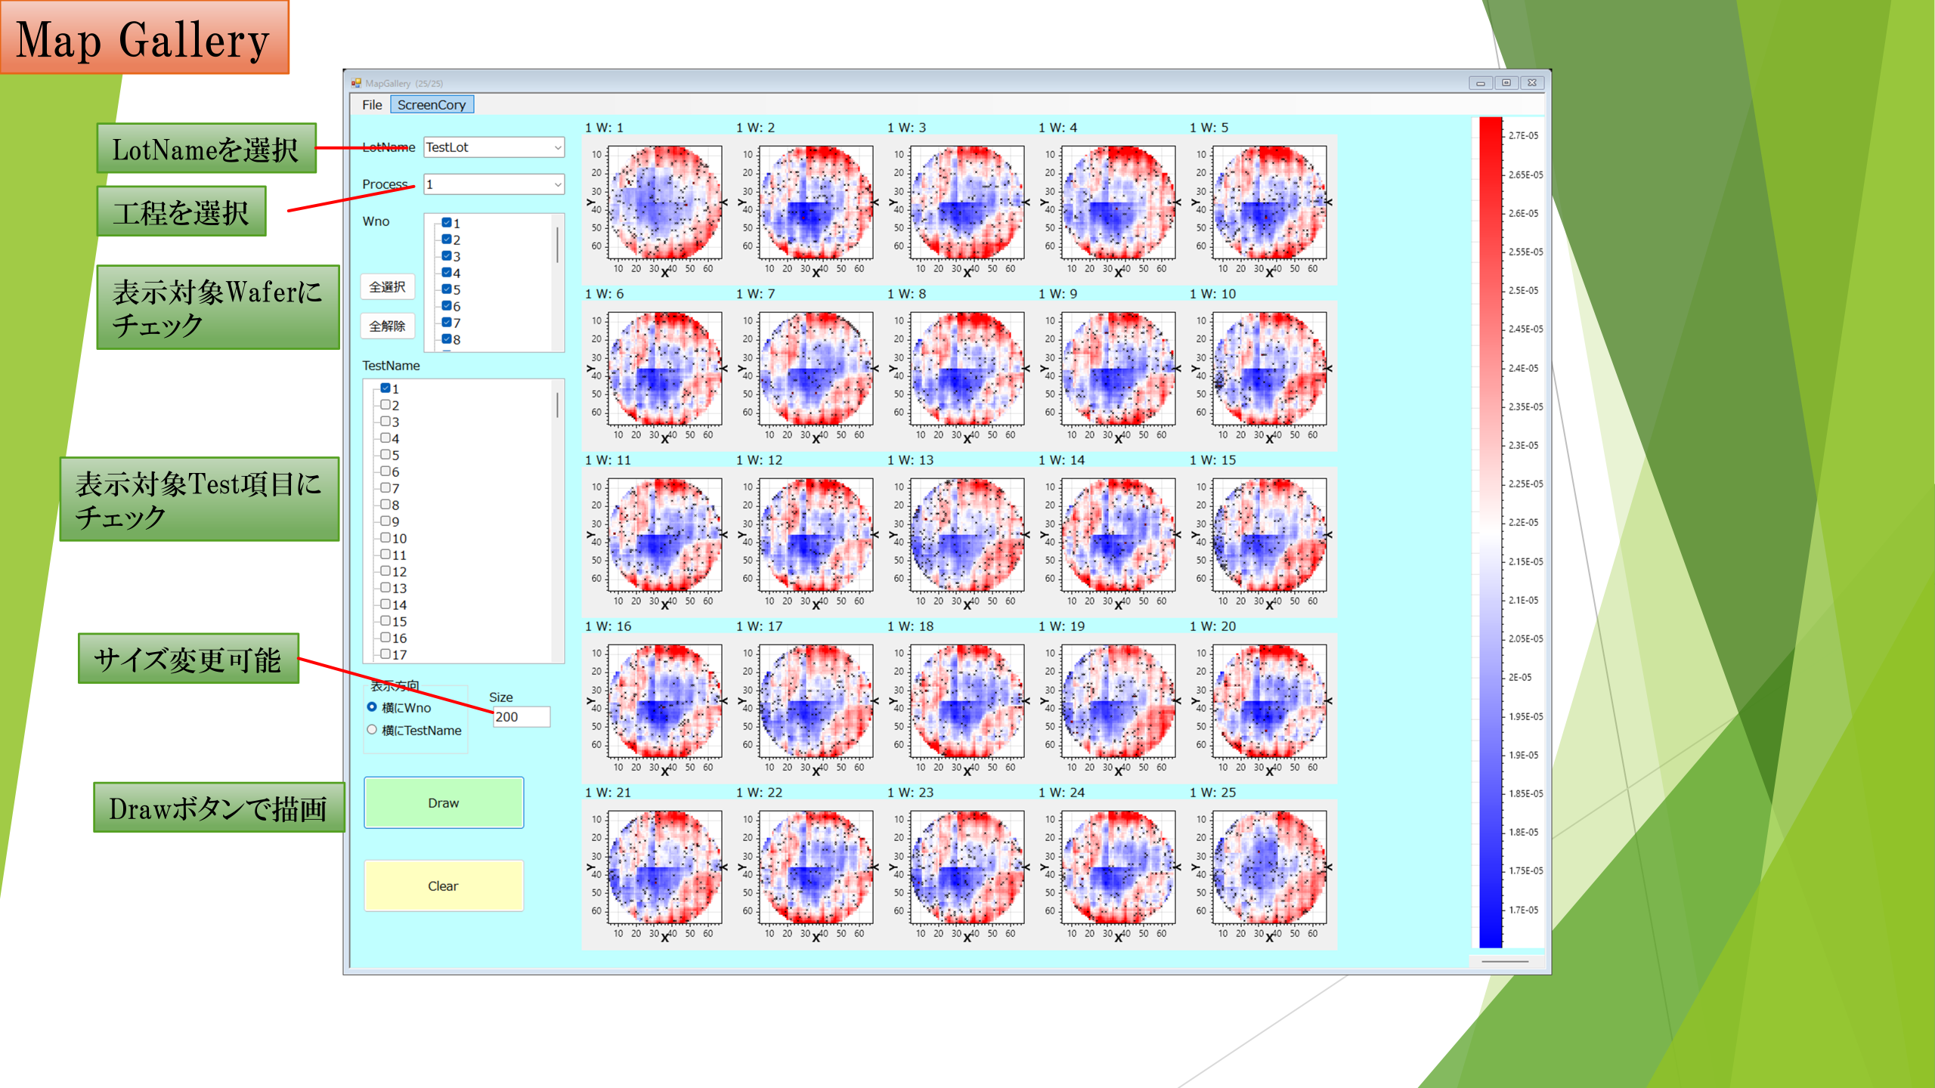
Task: Select the 横にTestName radio button
Action: point(372,730)
